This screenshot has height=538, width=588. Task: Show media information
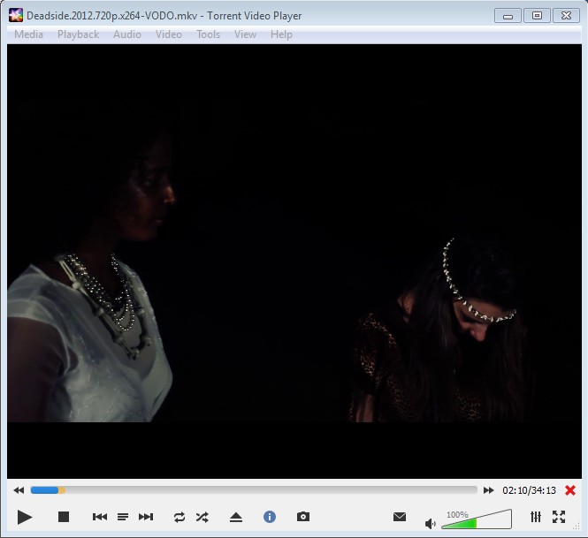270,517
